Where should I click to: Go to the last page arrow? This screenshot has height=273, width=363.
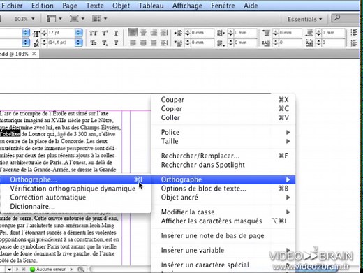click(24, 270)
